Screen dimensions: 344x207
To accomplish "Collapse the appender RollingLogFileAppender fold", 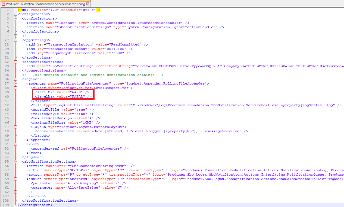I will pyautogui.click(x=15, y=83).
